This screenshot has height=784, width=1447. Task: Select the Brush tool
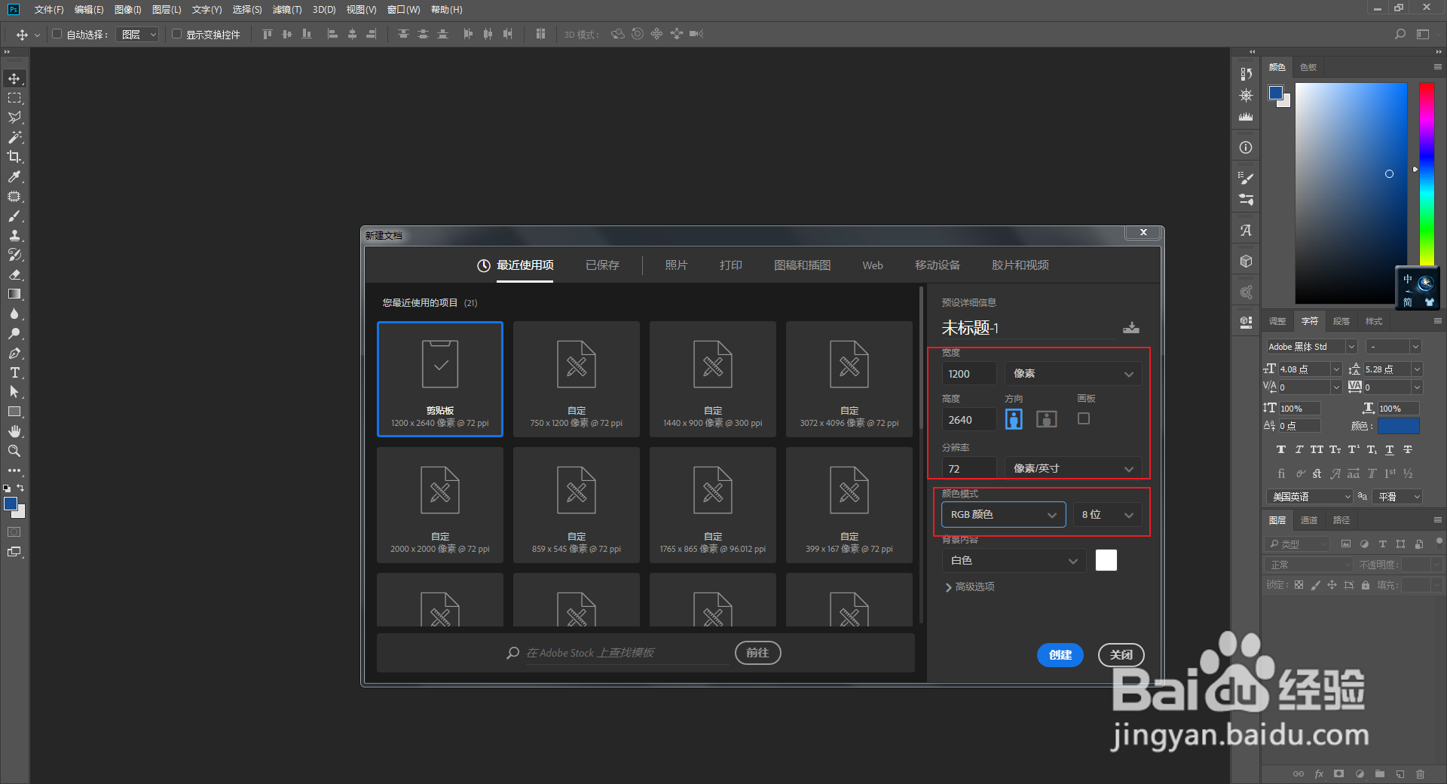click(14, 216)
